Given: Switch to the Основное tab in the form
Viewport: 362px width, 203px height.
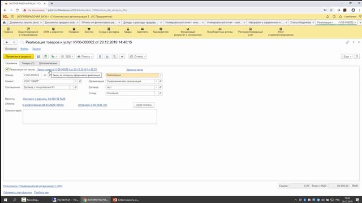Looking at the screenshot, I should point(11,63).
